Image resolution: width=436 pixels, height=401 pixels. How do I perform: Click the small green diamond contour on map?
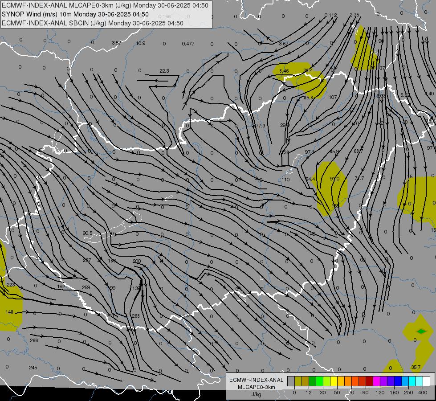[x=422, y=331]
